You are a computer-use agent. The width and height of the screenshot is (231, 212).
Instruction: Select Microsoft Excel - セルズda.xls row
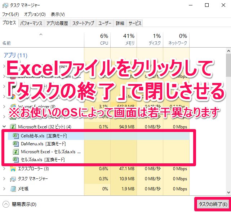tap(98, 152)
